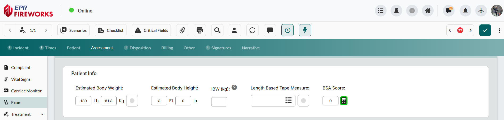Click the add patient icon
The width and height of the screenshot is (504, 120).
pyautogui.click(x=235, y=30)
